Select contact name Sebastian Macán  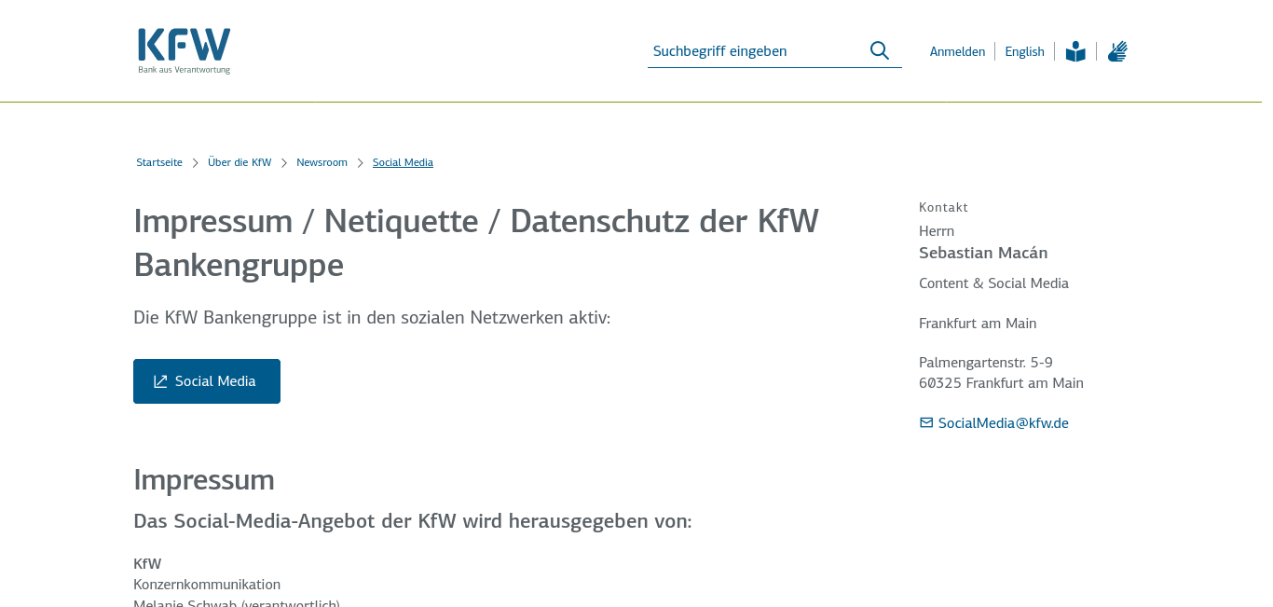tap(983, 253)
